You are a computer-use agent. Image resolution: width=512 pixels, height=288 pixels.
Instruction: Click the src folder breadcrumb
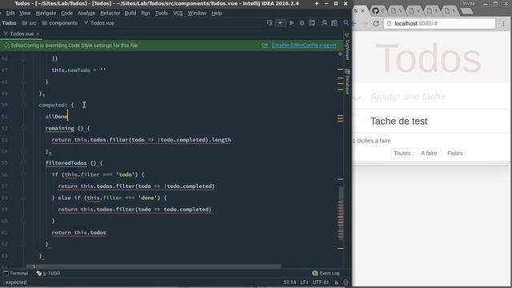click(x=29, y=23)
